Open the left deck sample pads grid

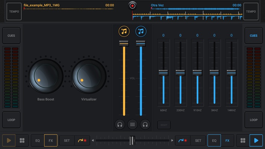(22, 140)
